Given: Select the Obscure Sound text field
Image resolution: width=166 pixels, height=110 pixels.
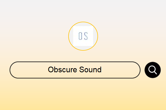Looking at the screenshot, I should point(75,70).
